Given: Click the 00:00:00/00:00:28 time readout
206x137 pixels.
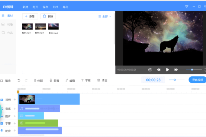Looking at the screenshot, I should [127, 70].
